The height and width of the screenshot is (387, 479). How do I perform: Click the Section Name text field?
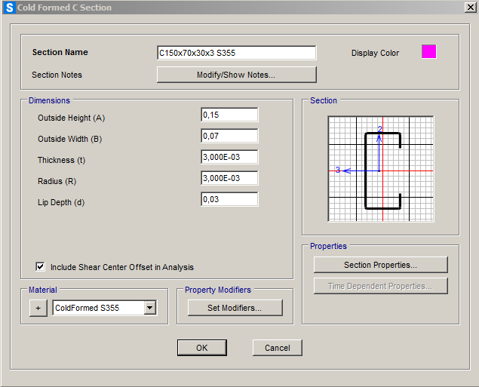pos(236,53)
